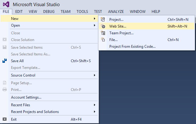Click the New Project icon in submenu
Viewport: 196px width, 124px height.
click(103, 19)
